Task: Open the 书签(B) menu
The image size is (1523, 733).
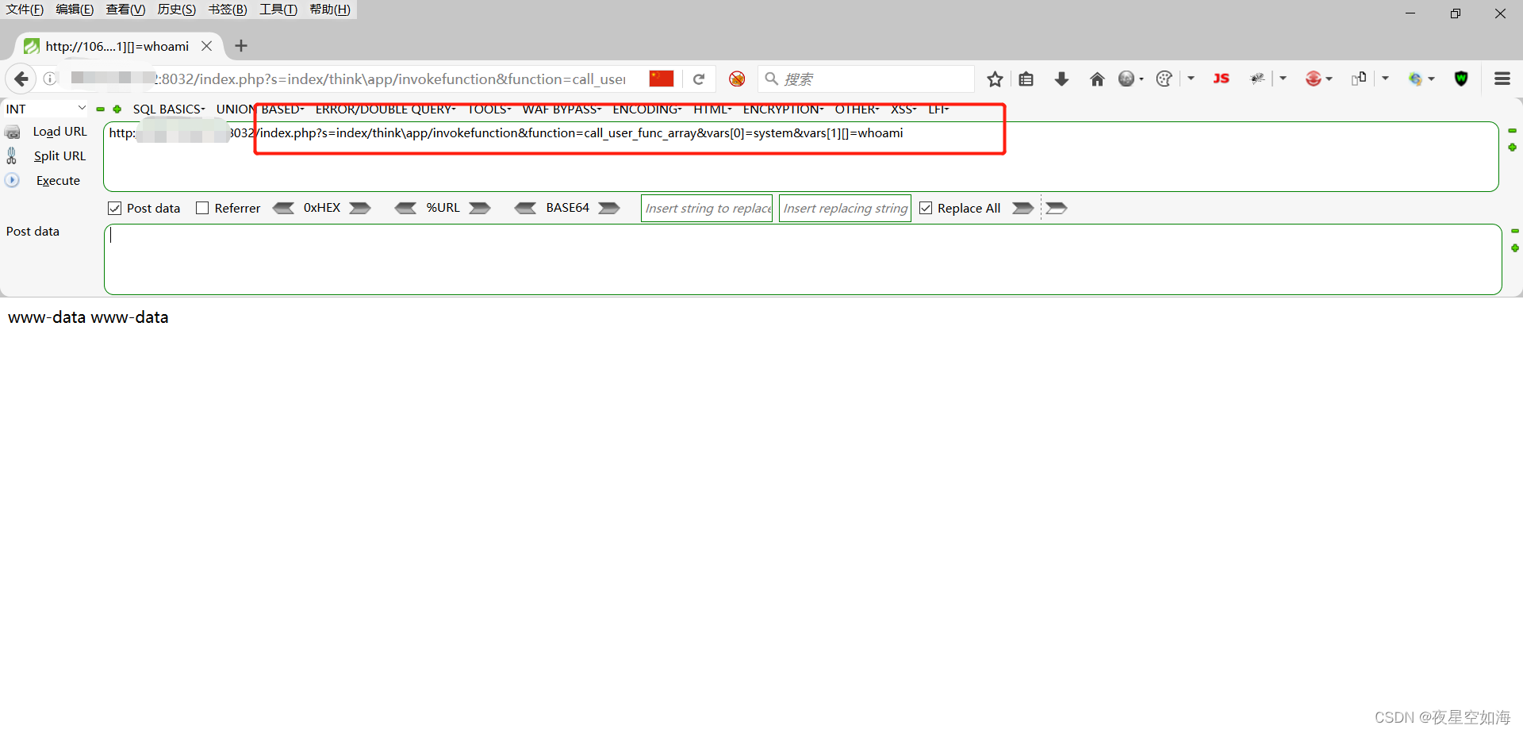Action: 228,10
